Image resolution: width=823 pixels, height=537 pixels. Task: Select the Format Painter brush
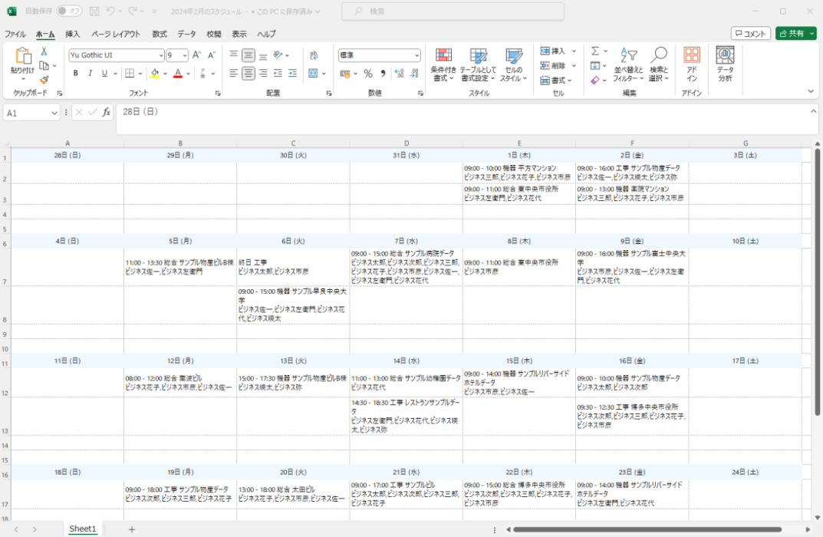44,79
